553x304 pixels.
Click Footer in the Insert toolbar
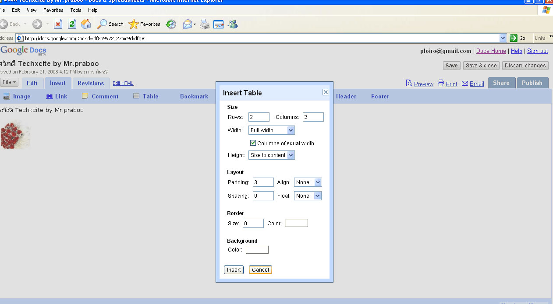coord(380,96)
